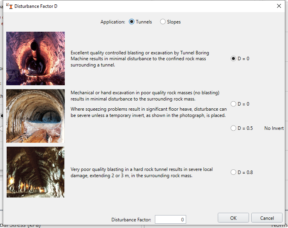The height and width of the screenshot is (228, 288).
Task: Click the 'Excellent quality controlled blasting' description
Action: tap(140, 59)
